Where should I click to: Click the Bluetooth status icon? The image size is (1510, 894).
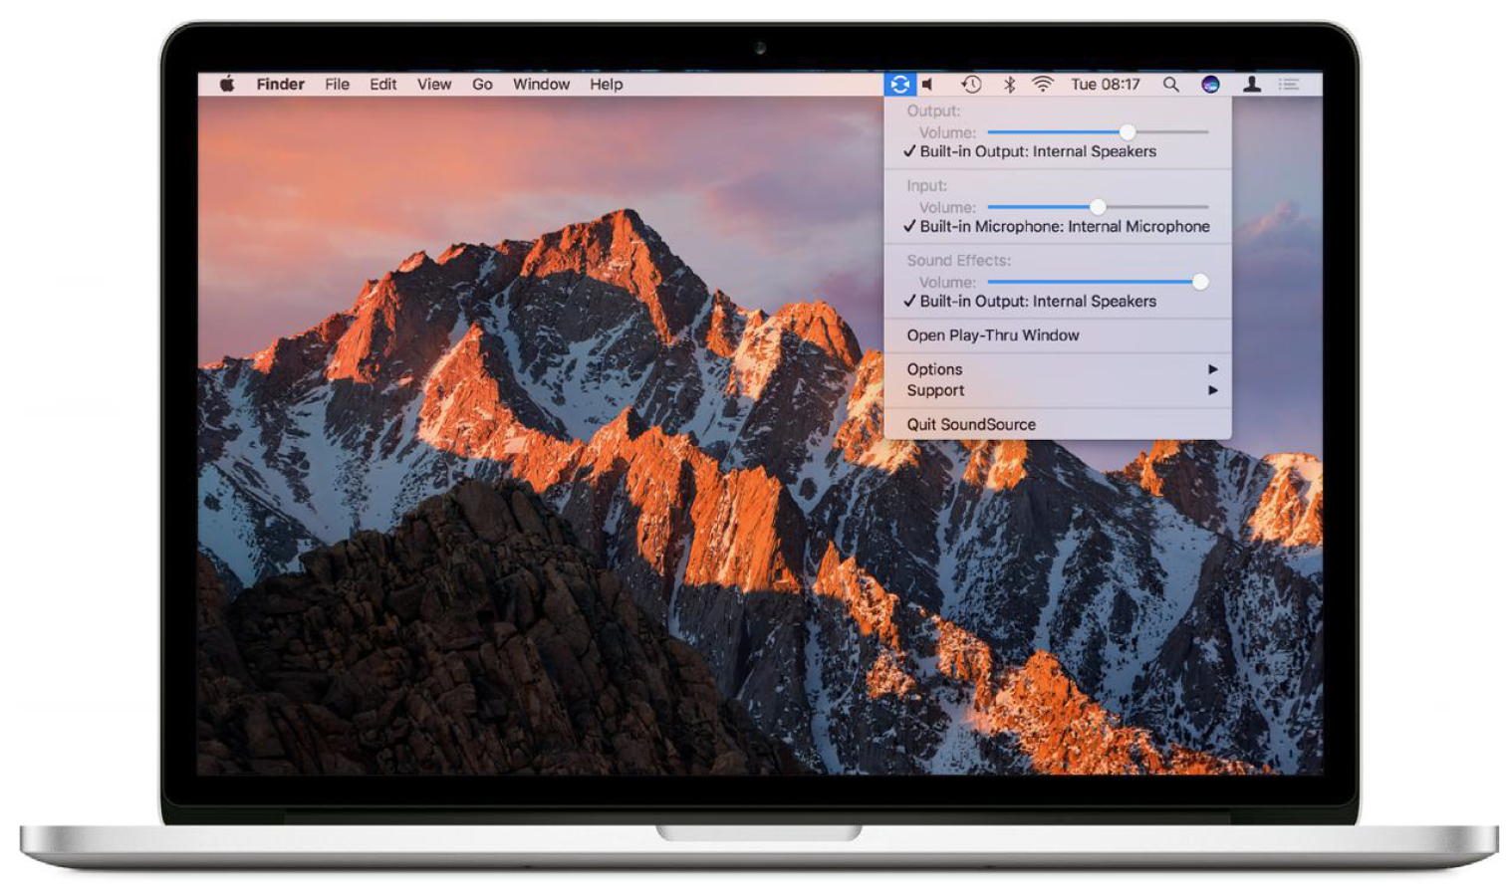pos(1009,85)
